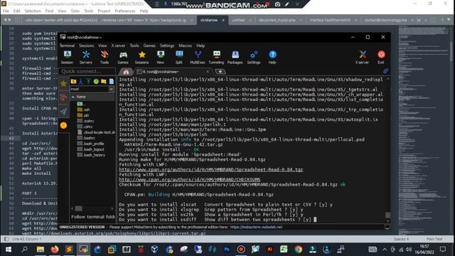
Task: Click the SFTP upload arrow icon
Action: 88,82
